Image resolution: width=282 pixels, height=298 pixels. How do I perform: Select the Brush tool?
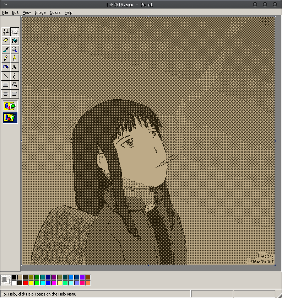15,58
